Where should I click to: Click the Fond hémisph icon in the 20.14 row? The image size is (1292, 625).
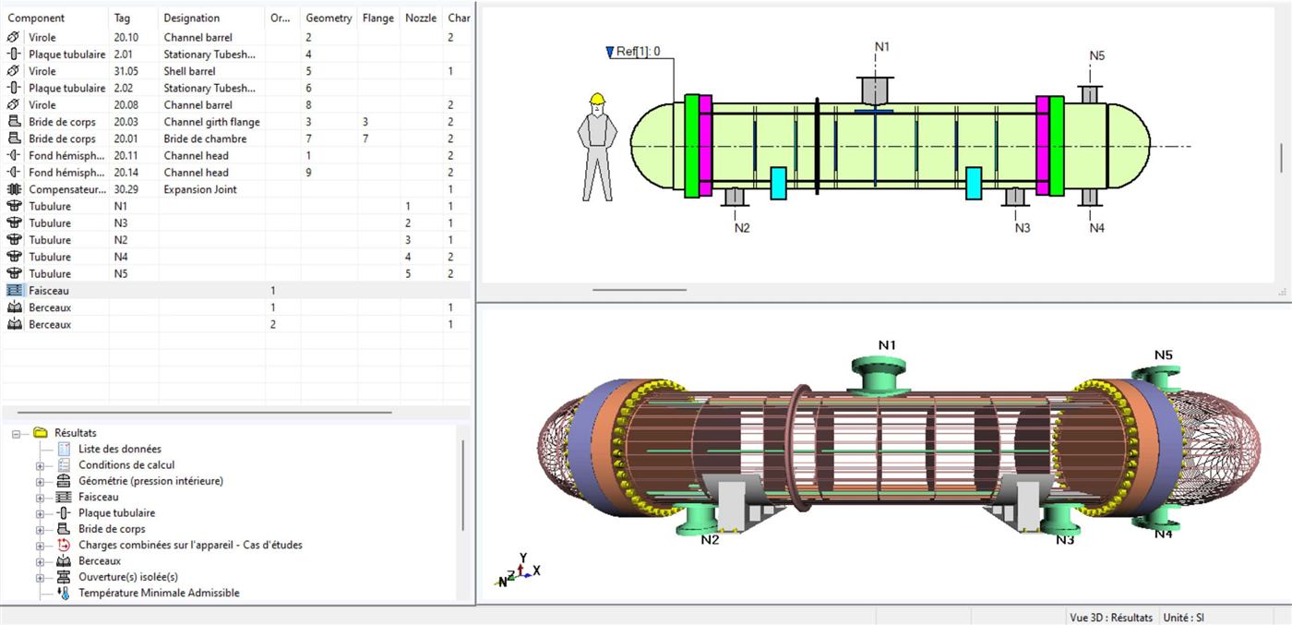pos(13,173)
